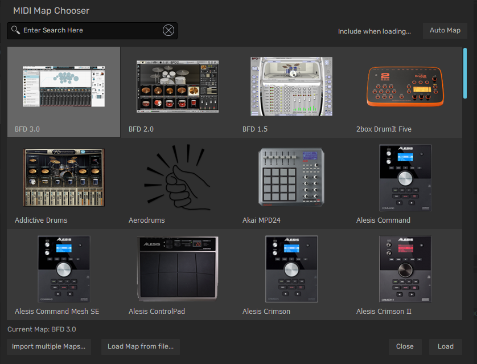The width and height of the screenshot is (477, 364).
Task: Pick the Alesis Command module image
Action: pyautogui.click(x=405, y=178)
